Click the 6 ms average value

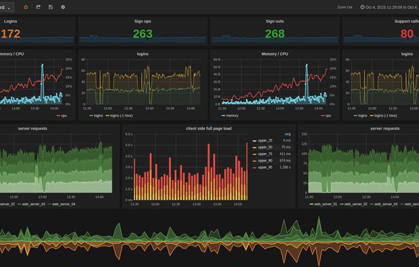click(x=287, y=140)
